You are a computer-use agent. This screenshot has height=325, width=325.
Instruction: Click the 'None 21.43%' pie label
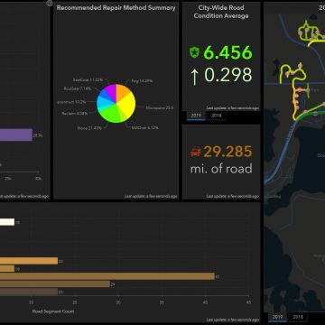point(89,128)
